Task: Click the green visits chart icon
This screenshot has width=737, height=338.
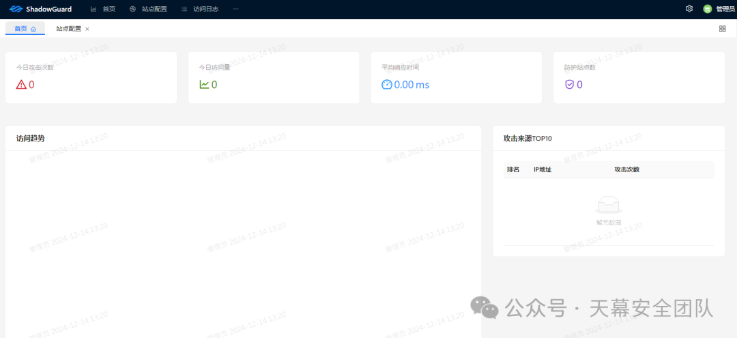Action: [x=204, y=85]
